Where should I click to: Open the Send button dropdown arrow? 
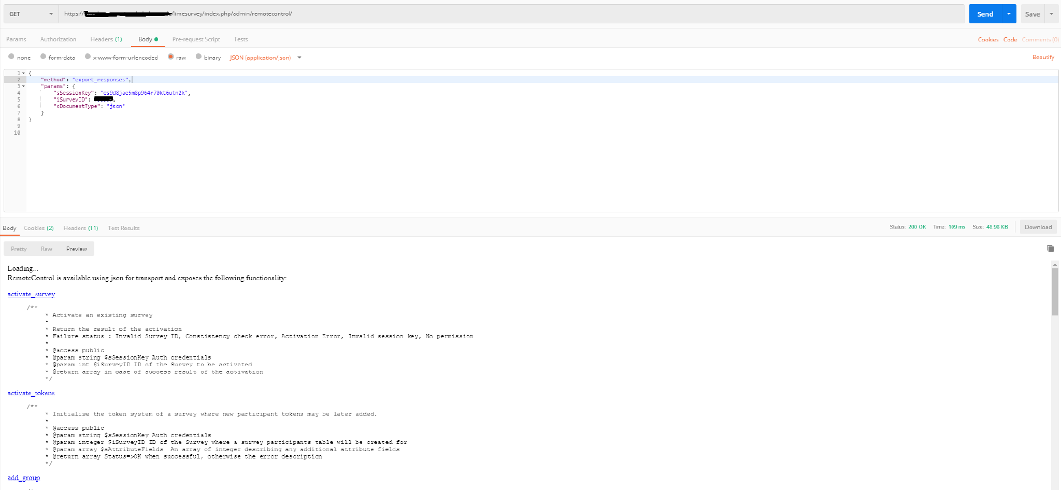tap(1009, 14)
